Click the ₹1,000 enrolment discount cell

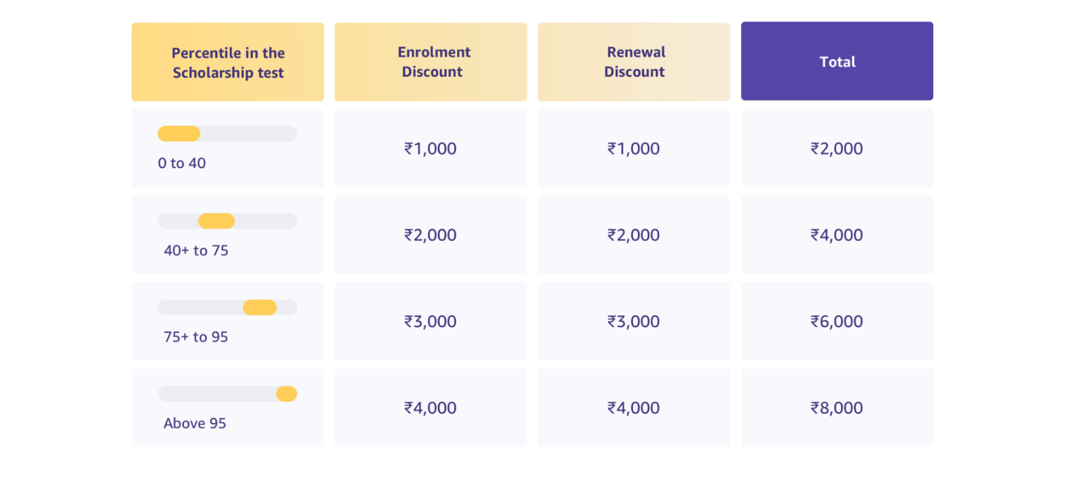coord(430,149)
